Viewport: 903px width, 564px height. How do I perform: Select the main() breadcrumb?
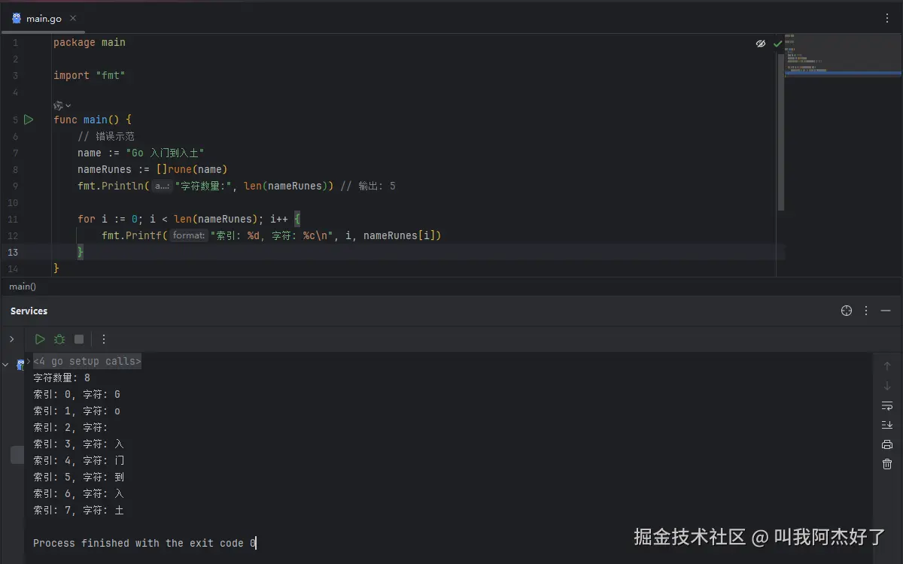click(x=23, y=287)
